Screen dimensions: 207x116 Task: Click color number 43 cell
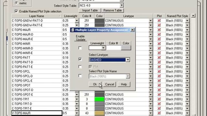pos(87,113)
